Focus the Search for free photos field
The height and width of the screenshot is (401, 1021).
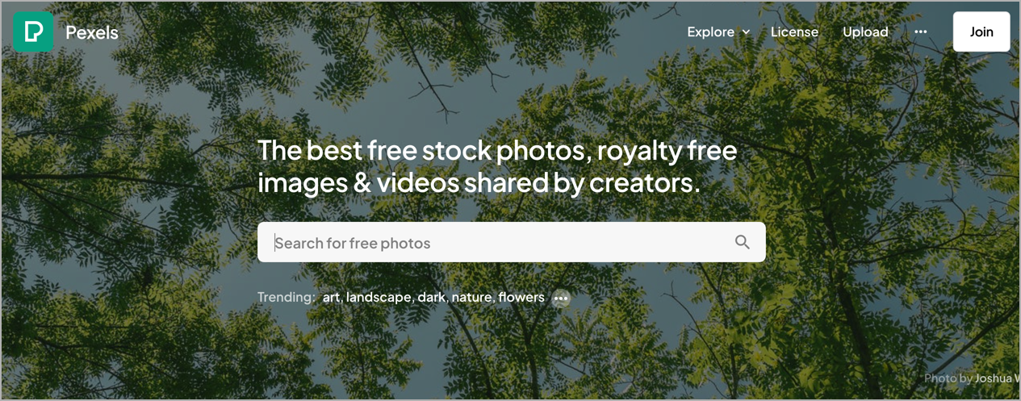511,242
